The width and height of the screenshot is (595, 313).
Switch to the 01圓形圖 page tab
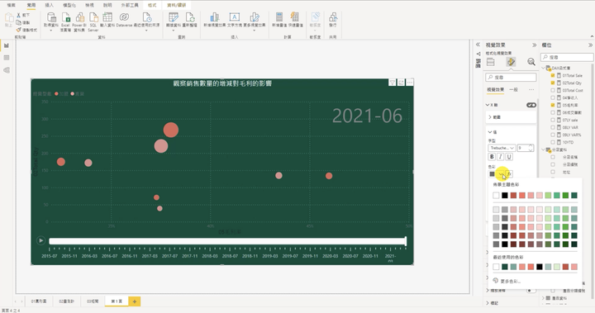(x=39, y=301)
